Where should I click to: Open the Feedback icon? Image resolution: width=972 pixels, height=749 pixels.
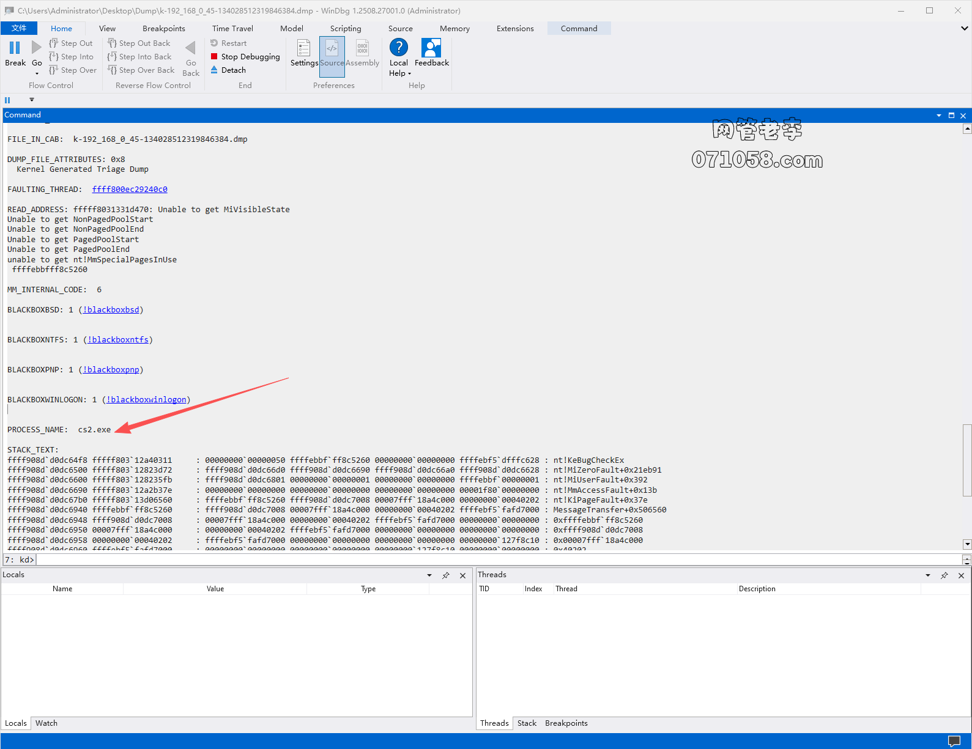tap(431, 48)
